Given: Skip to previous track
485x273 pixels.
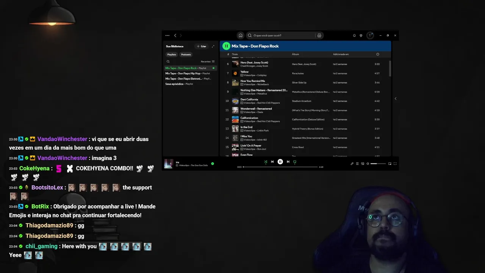Looking at the screenshot, I should pos(272,162).
